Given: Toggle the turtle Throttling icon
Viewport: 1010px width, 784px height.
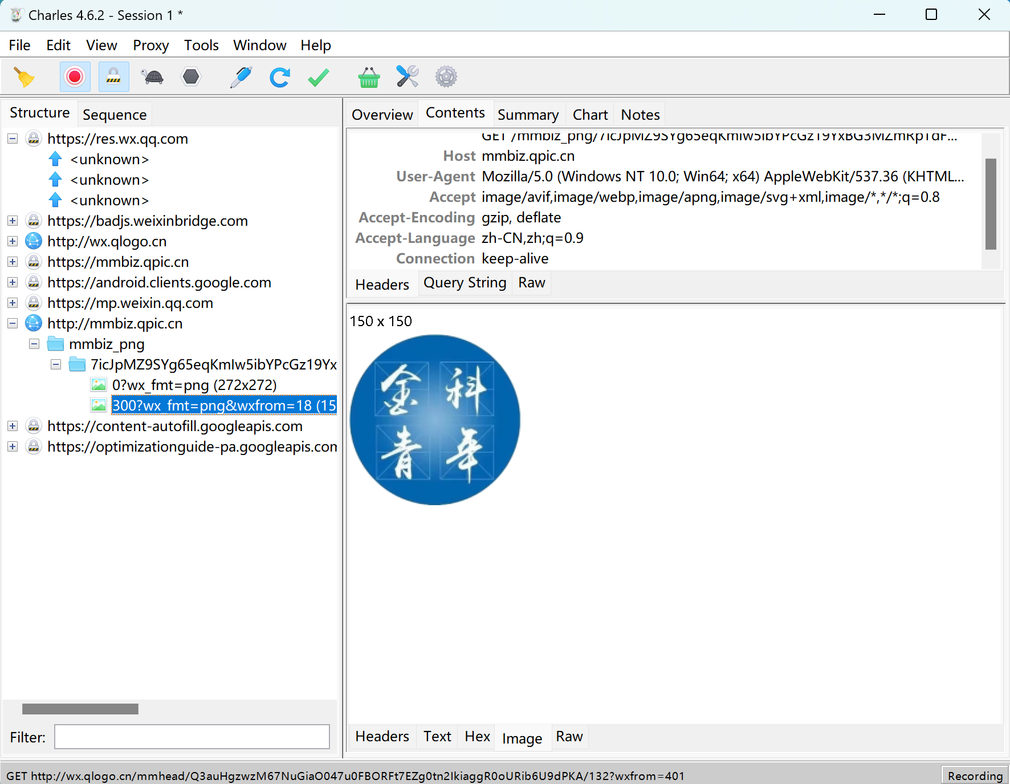Looking at the screenshot, I should [153, 77].
